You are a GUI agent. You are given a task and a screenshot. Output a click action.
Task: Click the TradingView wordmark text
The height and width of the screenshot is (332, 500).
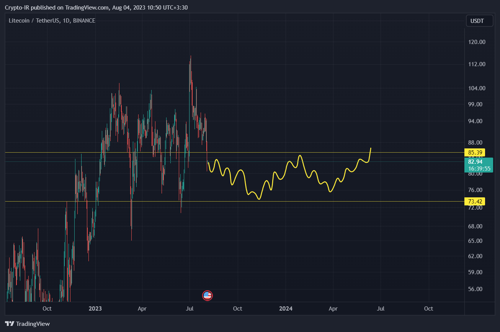pyautogui.click(x=33, y=324)
